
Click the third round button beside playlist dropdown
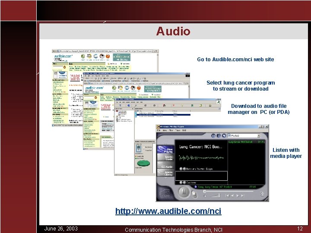[x=224, y=135]
